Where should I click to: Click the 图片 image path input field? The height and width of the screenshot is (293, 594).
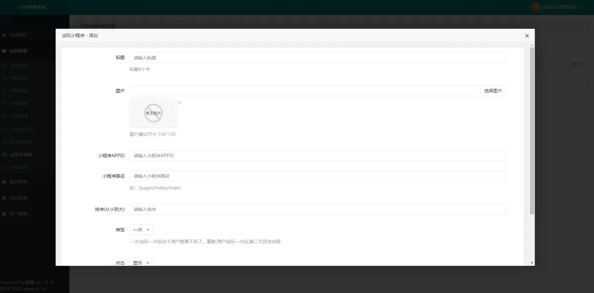305,91
